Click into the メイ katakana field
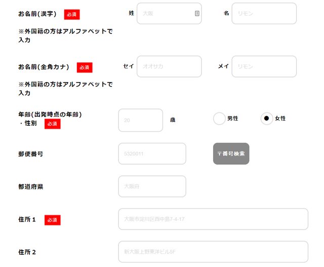The image size is (324, 267). (264, 66)
